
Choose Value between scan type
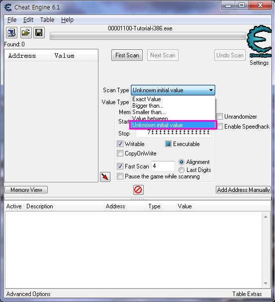(173, 118)
